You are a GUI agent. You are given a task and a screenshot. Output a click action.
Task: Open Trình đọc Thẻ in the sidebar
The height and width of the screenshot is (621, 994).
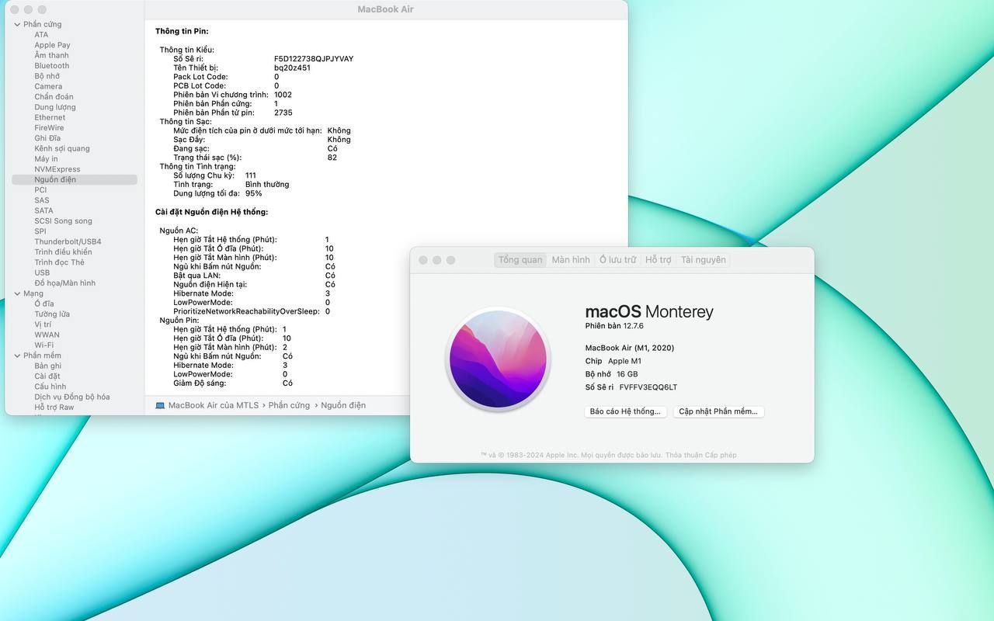(x=59, y=262)
